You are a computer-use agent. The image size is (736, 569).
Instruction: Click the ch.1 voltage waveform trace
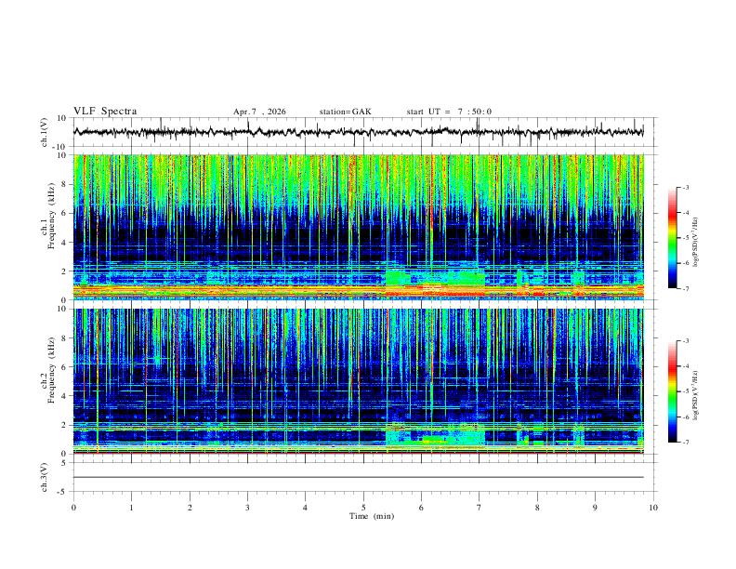click(358, 132)
